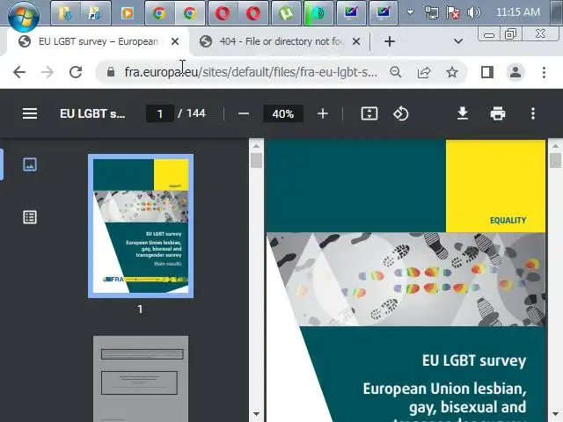563x422 pixels.
Task: Click the EQUALITY label on cover
Action: (508, 221)
